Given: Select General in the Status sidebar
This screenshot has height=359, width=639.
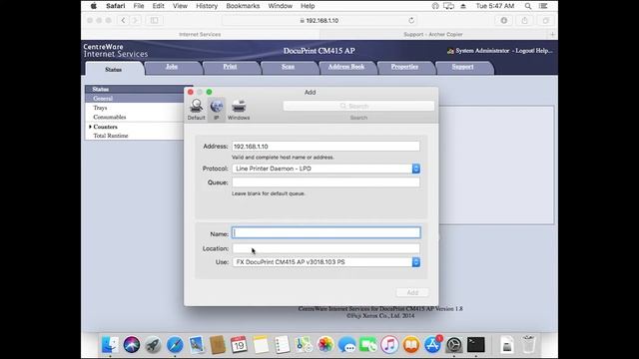Looking at the screenshot, I should point(103,99).
